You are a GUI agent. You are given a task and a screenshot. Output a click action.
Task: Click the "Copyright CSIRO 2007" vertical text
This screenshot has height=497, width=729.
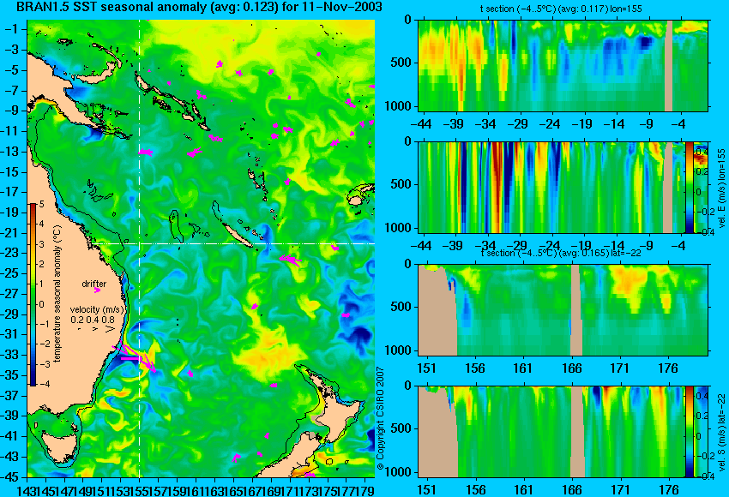[x=380, y=418]
